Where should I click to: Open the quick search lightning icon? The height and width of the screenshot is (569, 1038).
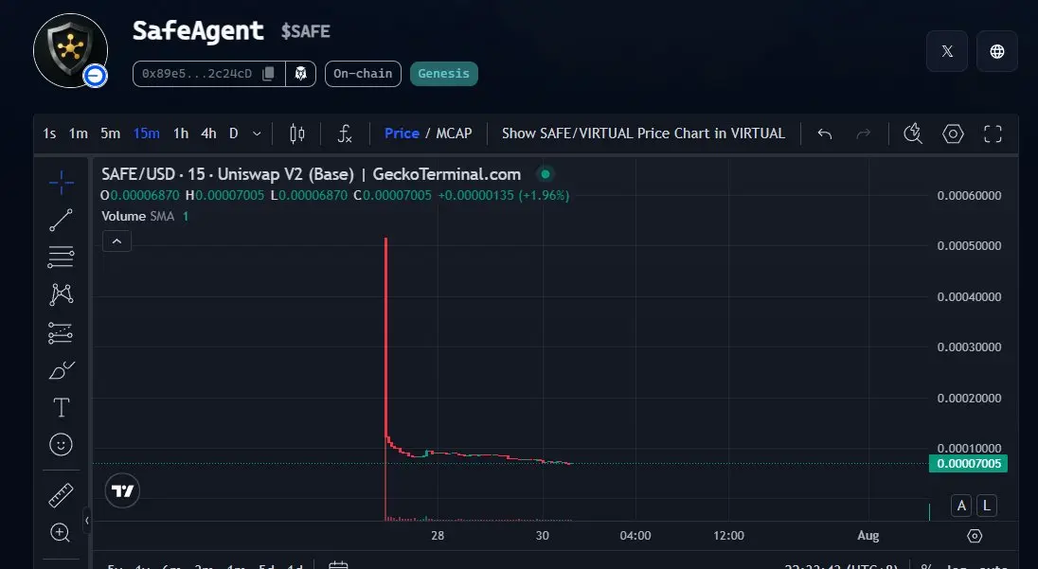(913, 133)
